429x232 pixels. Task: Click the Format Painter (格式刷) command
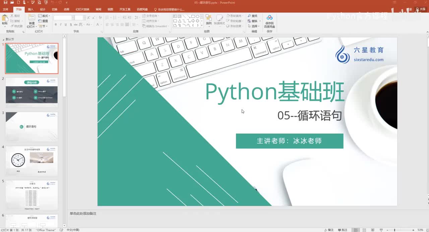[16, 26]
